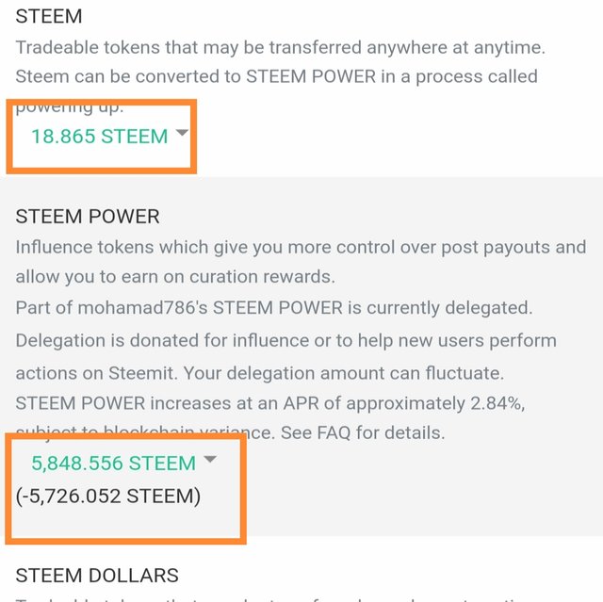Click the 18.865 STEEM balance amount
603x602 pixels.
99,136
